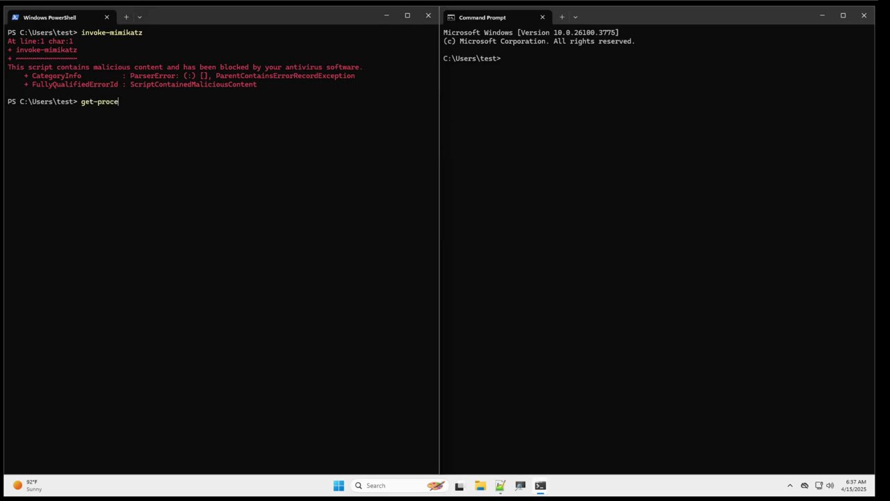Minimize the PowerShell window
Image resolution: width=890 pixels, height=501 pixels.
(387, 15)
